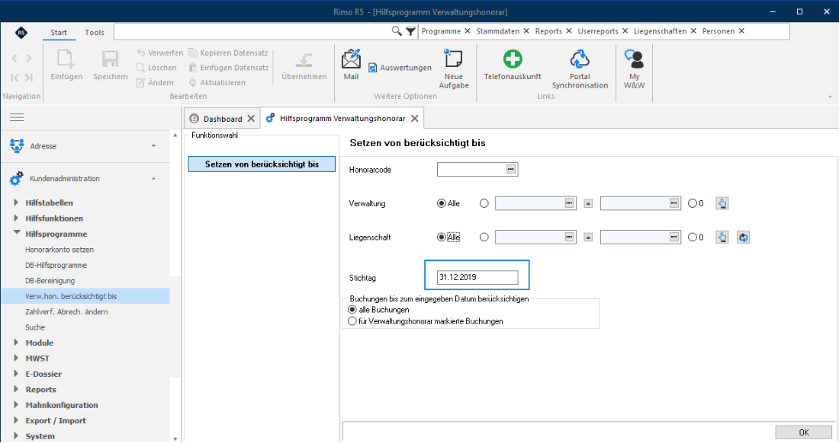This screenshot has width=839, height=443.
Task: Click the Übernehmen ribbon icon
Action: (x=304, y=60)
